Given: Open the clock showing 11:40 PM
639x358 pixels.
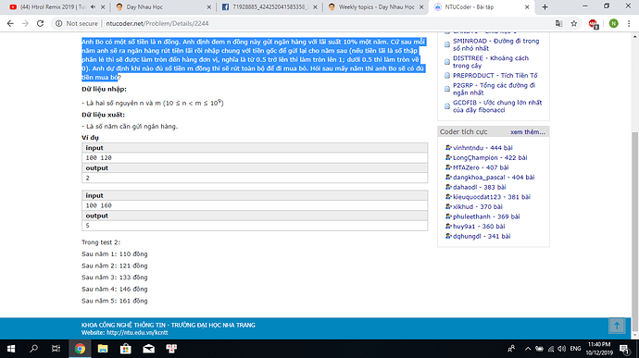Looking at the screenshot, I should tap(599, 349).
